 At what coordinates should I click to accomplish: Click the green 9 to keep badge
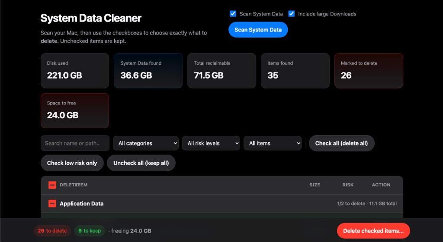tap(90, 231)
